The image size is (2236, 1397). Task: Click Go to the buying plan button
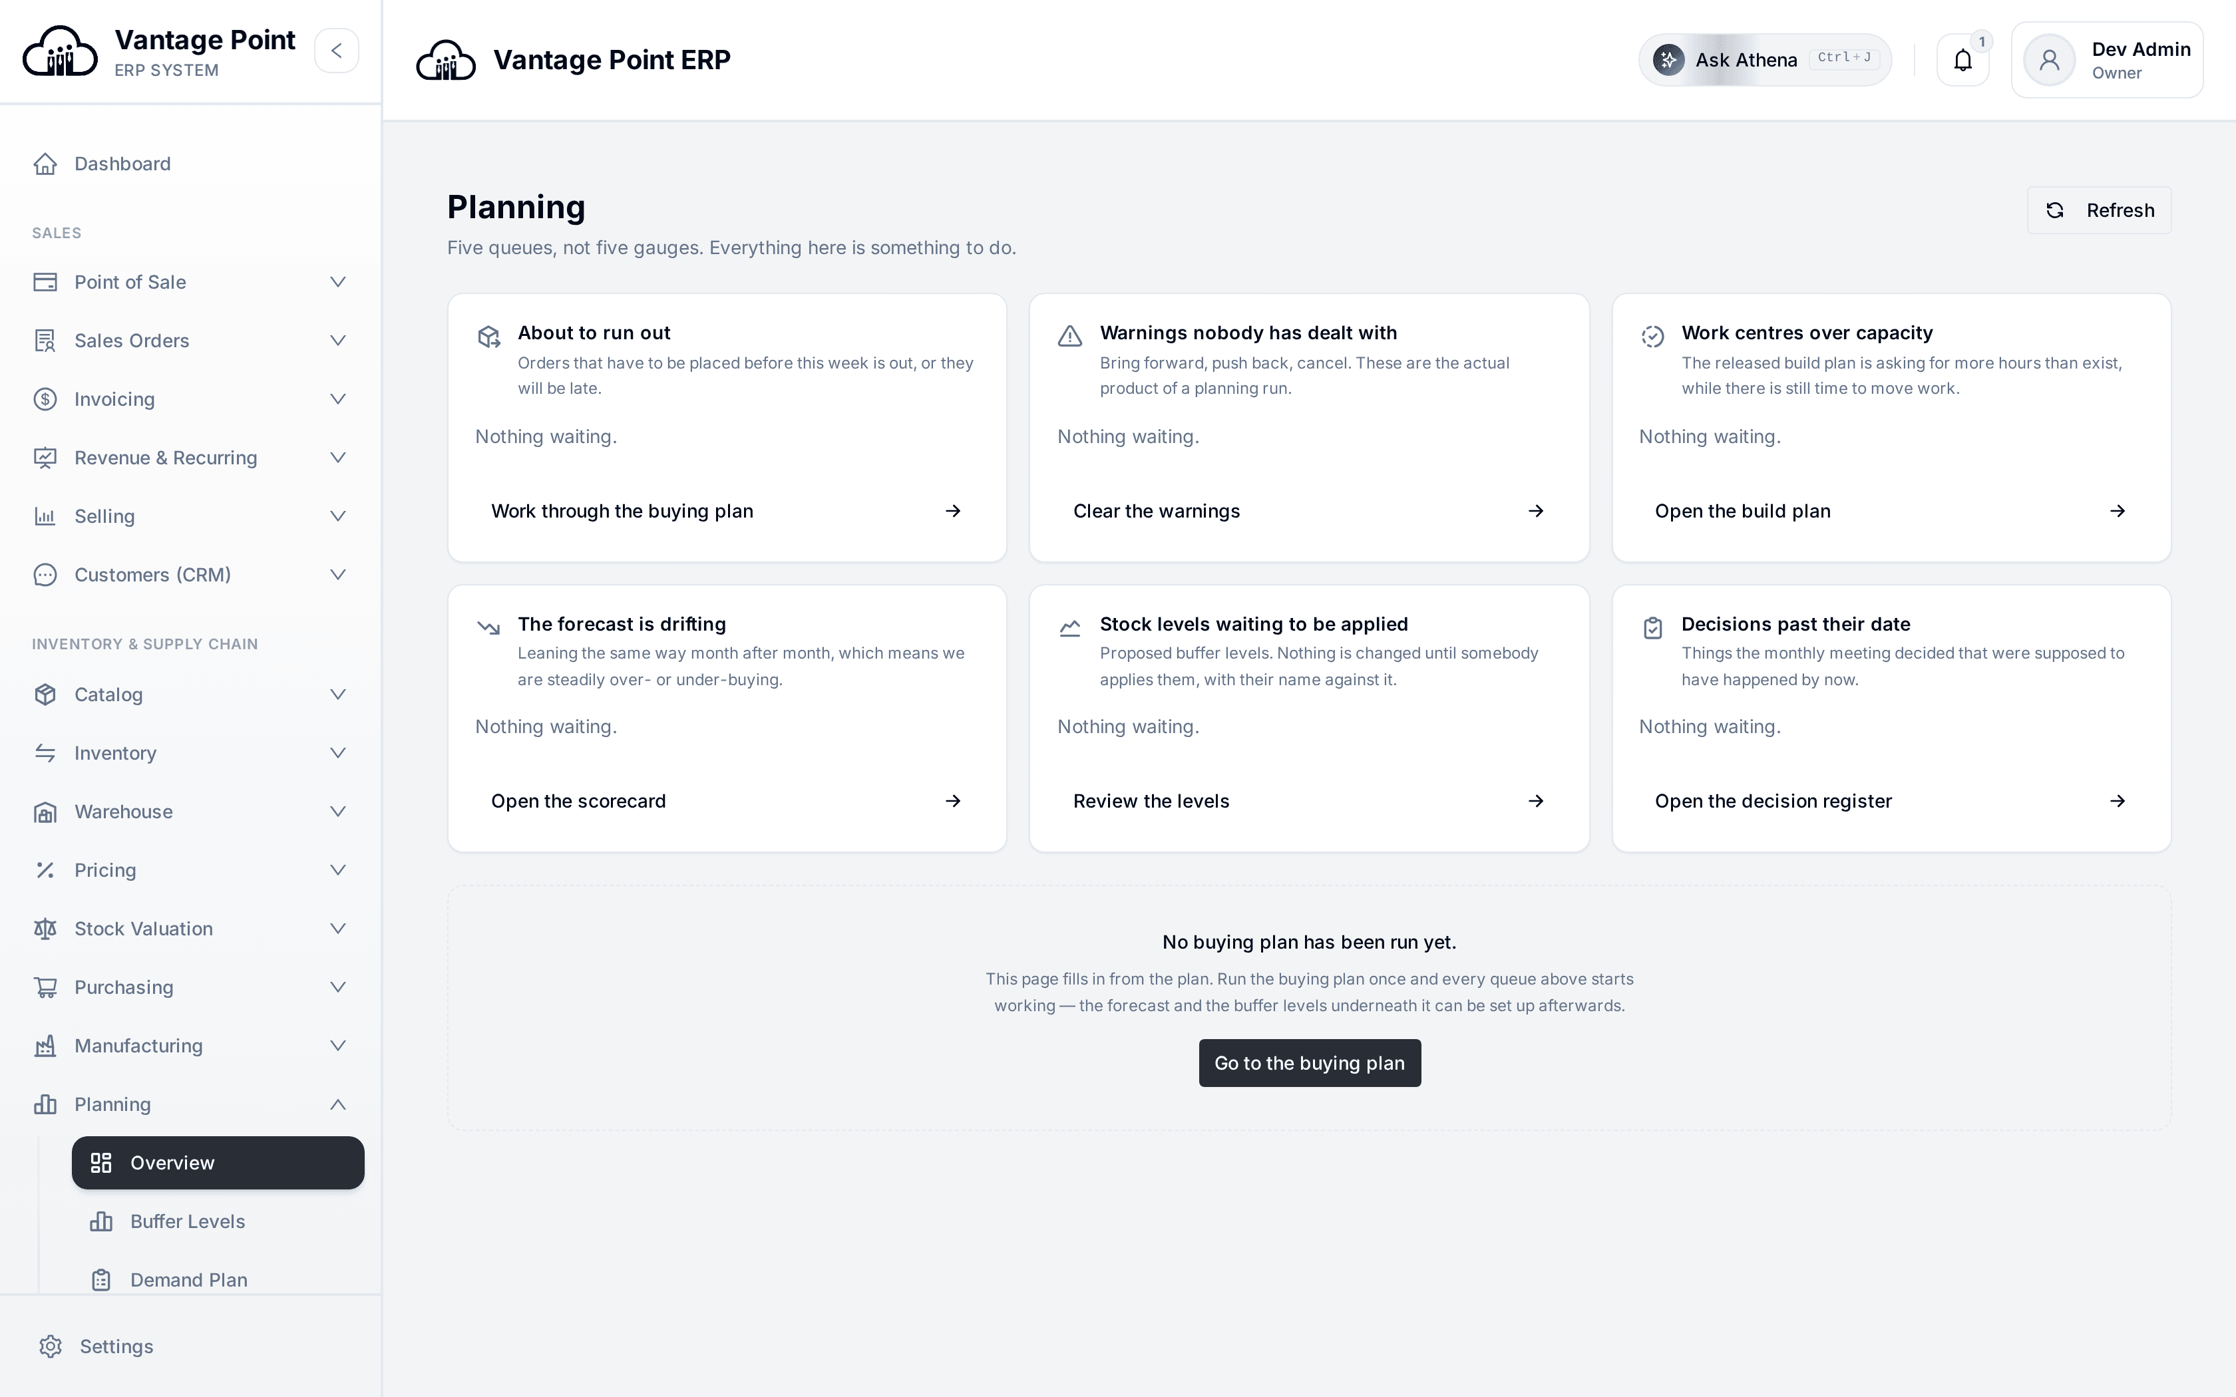coord(1309,1064)
